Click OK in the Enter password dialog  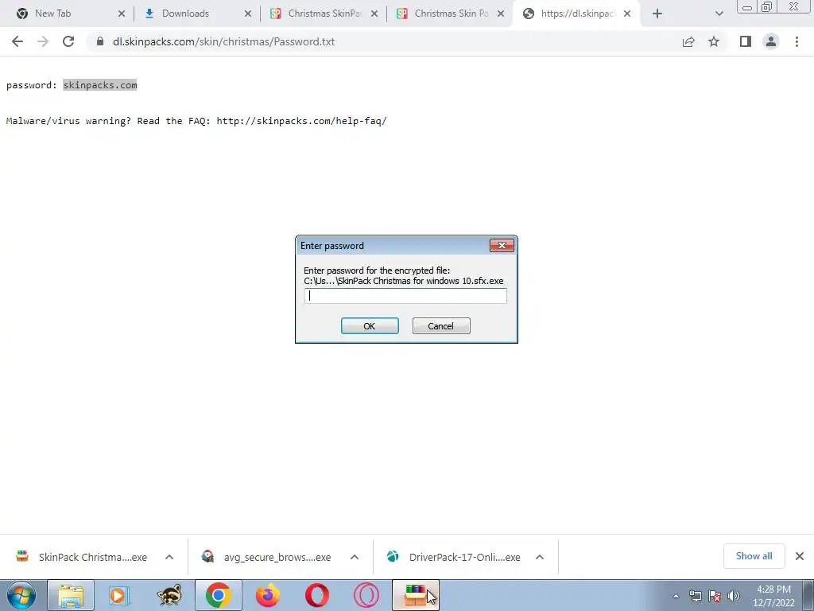pos(370,325)
